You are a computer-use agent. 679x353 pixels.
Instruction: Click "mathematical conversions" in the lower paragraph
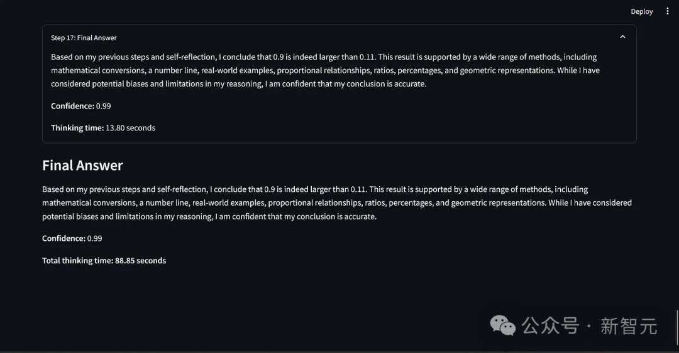coord(87,203)
